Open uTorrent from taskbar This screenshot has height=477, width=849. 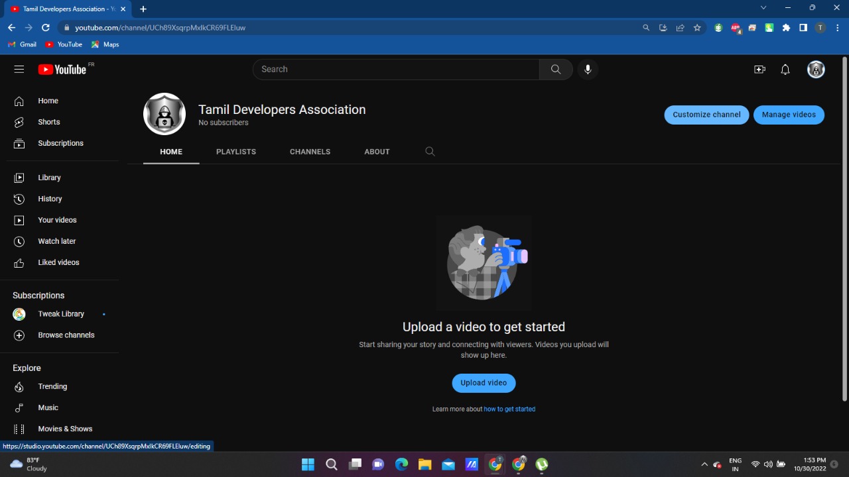point(542,464)
